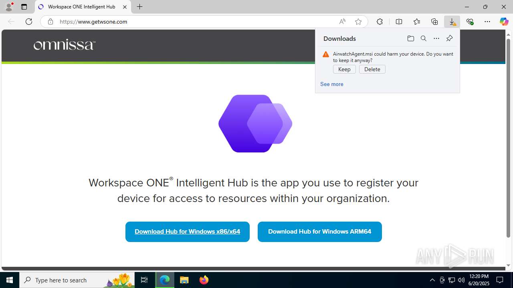Open downloads folder from Downloads panel
The image size is (513, 288).
pyautogui.click(x=410, y=38)
